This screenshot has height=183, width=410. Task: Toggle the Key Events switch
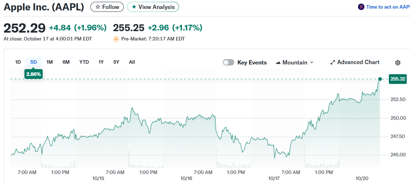(228, 62)
